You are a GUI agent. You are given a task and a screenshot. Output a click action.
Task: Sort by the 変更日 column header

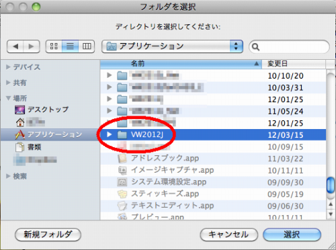(294, 64)
